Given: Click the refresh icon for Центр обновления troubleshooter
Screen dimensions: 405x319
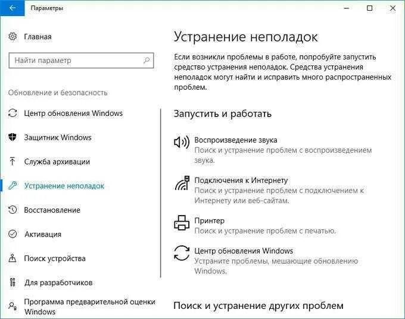Looking at the screenshot, I should click(x=182, y=253).
